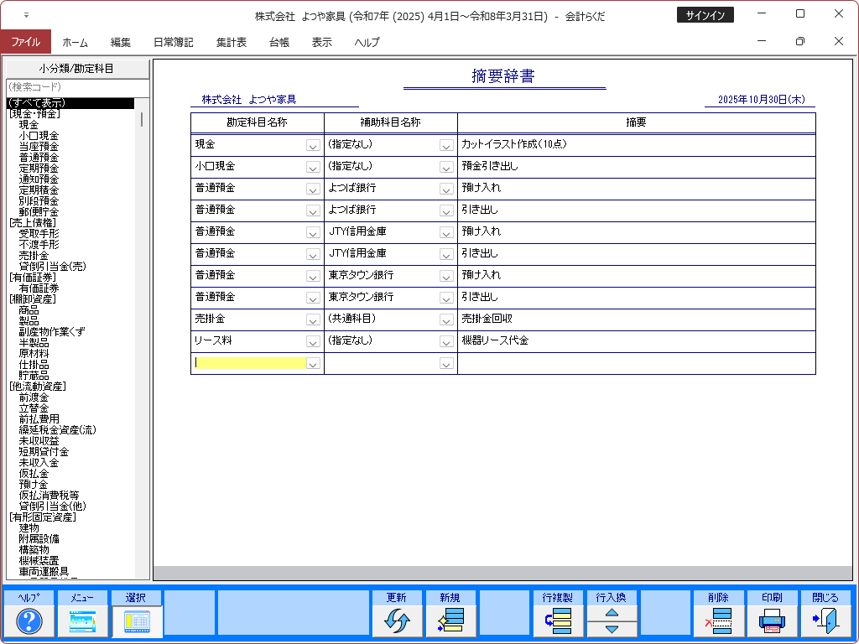Click the search code (検索コード) field
859x644 pixels.
[77, 87]
